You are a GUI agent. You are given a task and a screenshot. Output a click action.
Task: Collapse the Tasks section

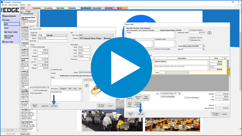3,20
